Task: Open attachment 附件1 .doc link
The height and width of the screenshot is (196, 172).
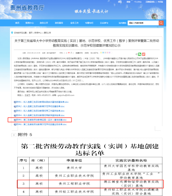Action: (42, 102)
